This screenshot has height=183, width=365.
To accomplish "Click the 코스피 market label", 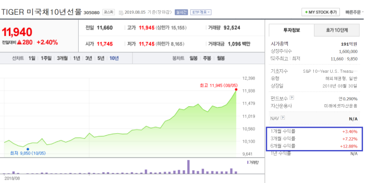I will point(109,12).
